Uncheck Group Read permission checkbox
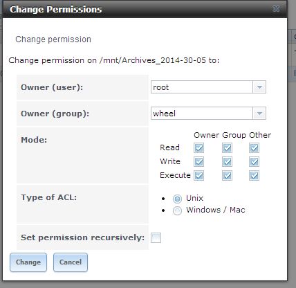The height and width of the screenshot is (288, 296). coord(227,148)
